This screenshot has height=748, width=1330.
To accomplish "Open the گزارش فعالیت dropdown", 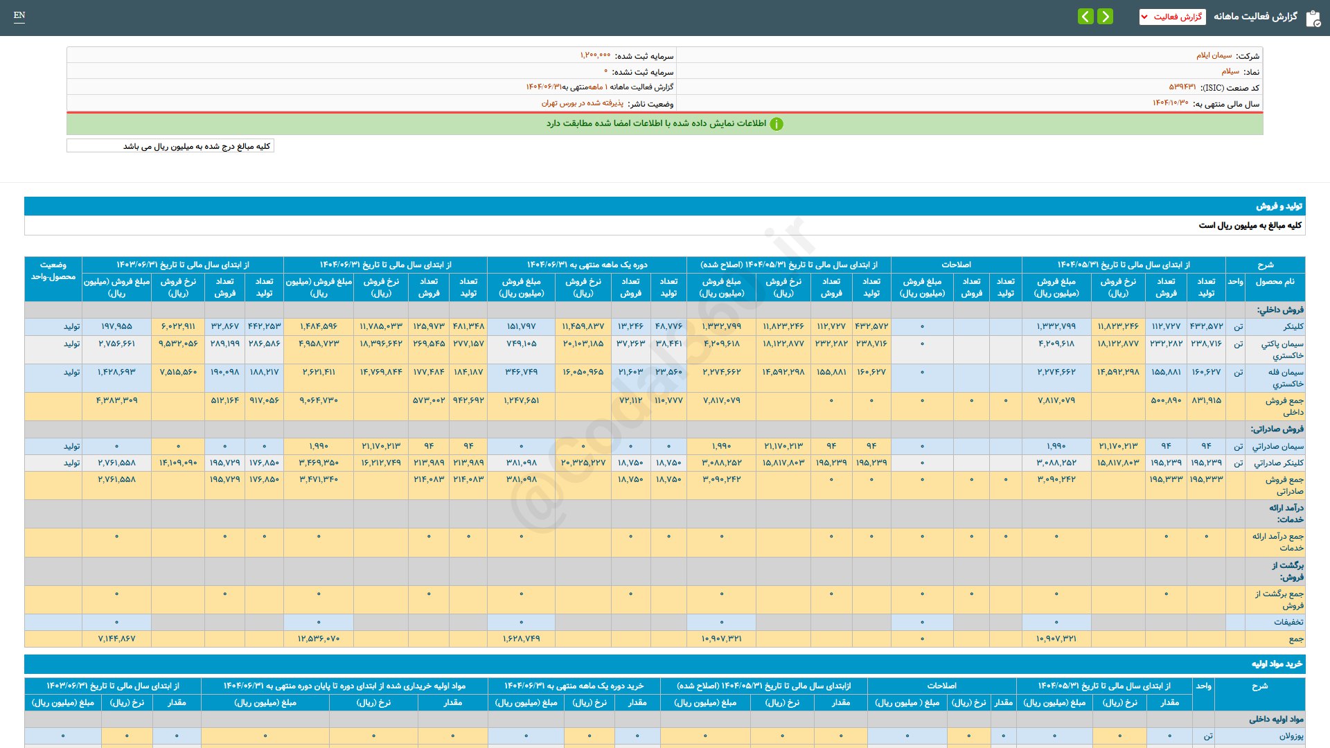I will point(1172,17).
